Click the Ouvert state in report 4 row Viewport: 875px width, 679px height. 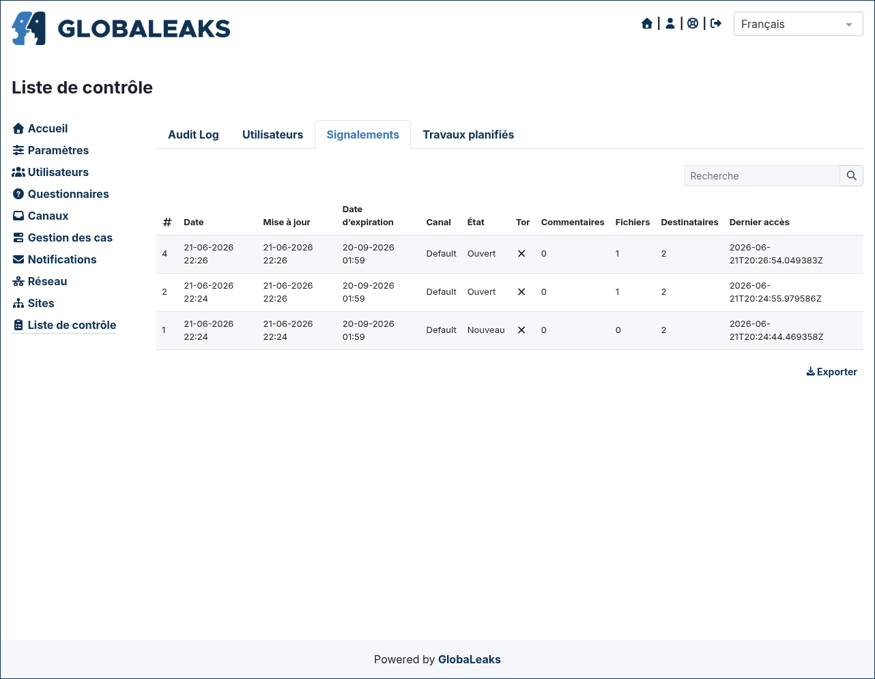click(481, 253)
